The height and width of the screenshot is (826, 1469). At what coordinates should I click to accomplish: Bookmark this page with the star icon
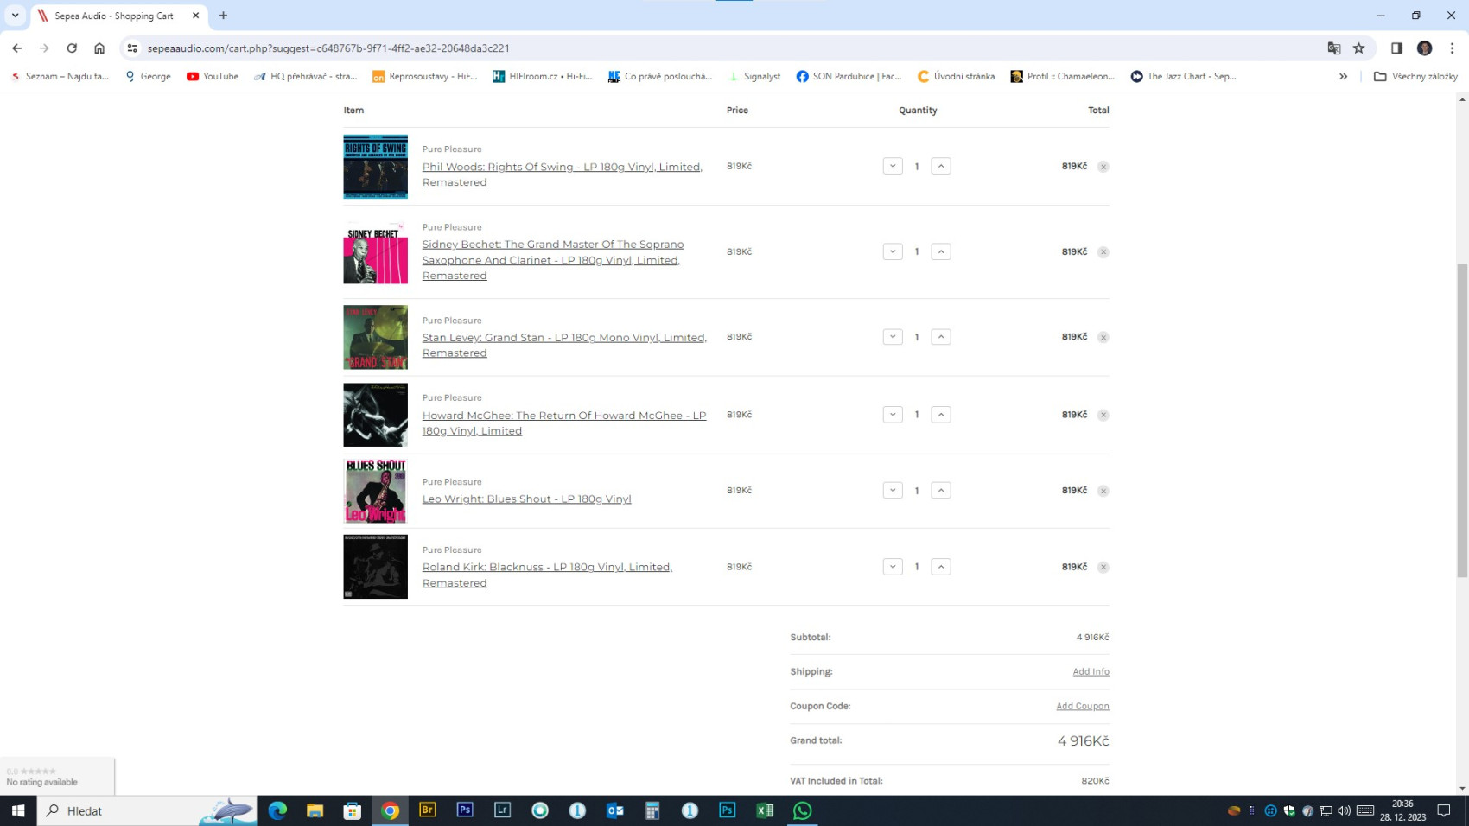(1358, 48)
